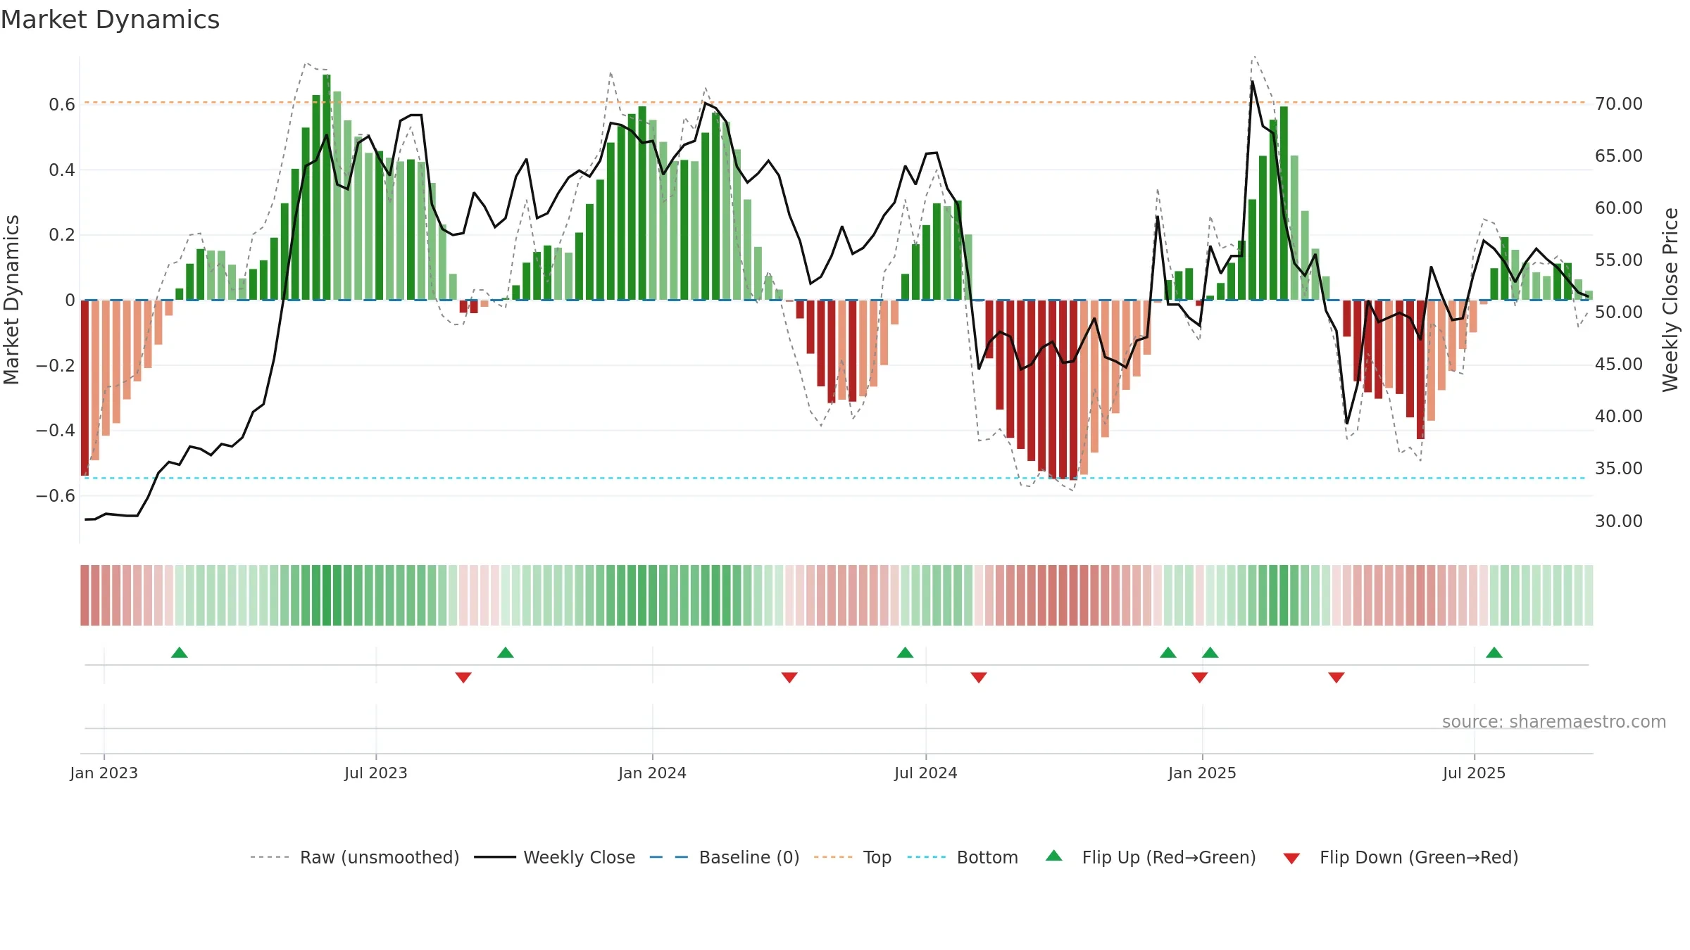Toggle the Bottom legend entry
Screen dimensions: 1690x950
point(963,857)
